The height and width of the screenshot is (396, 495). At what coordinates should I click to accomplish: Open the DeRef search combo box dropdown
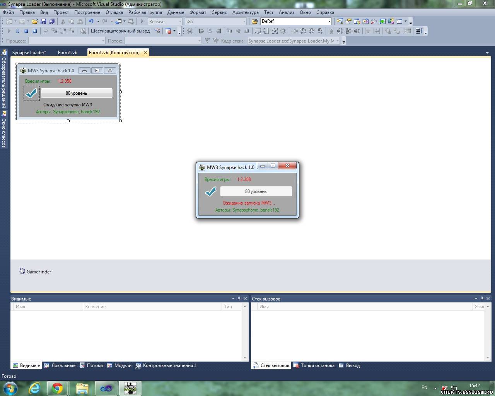tap(329, 22)
